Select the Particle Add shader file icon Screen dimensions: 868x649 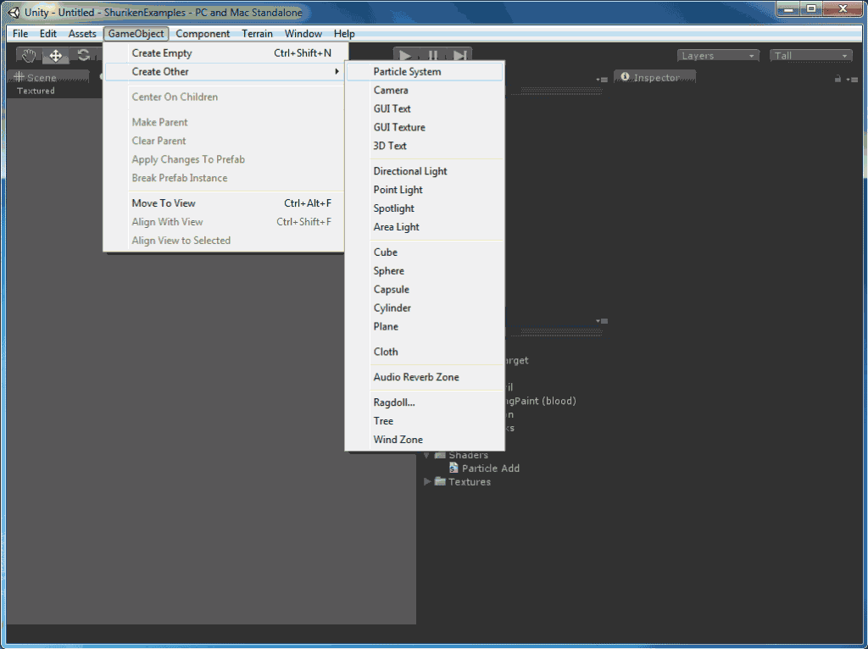[454, 468]
